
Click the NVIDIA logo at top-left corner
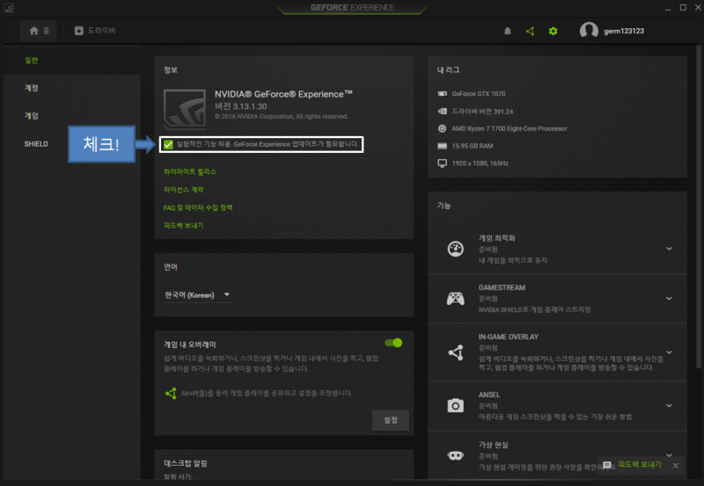point(9,8)
